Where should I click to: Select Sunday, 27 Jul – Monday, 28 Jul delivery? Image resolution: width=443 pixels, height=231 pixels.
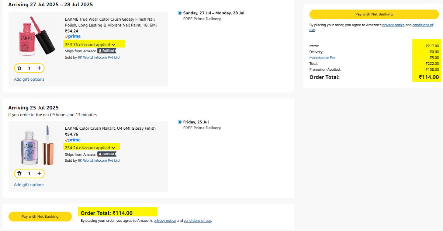[x=180, y=13]
